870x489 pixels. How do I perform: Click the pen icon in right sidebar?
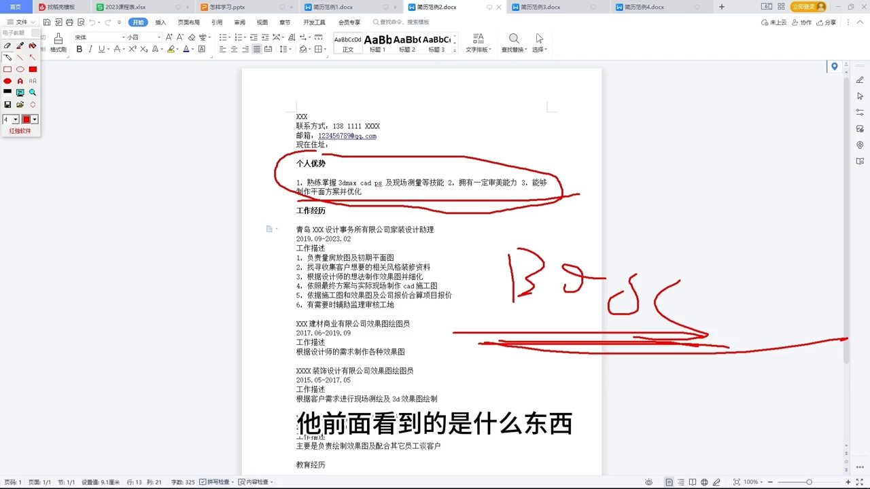click(x=860, y=80)
